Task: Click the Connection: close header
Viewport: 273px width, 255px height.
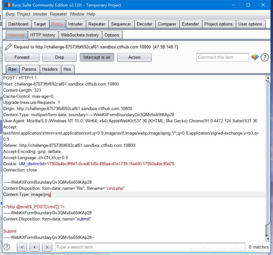Action: point(20,170)
